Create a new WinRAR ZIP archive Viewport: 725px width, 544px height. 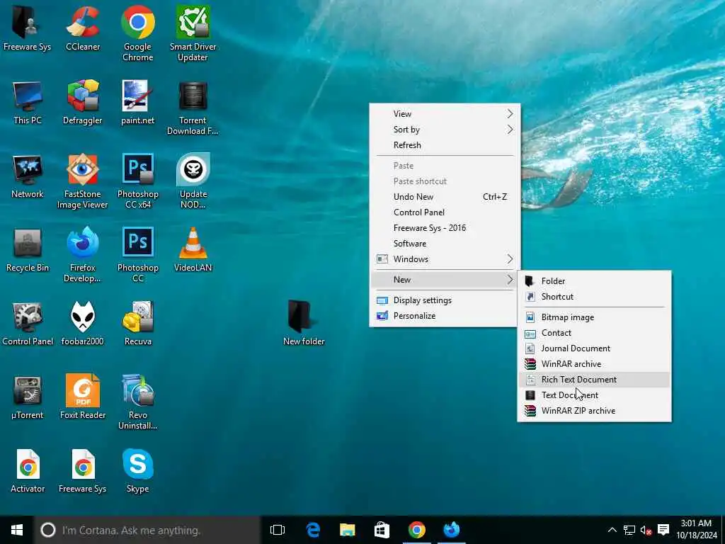[595, 411]
